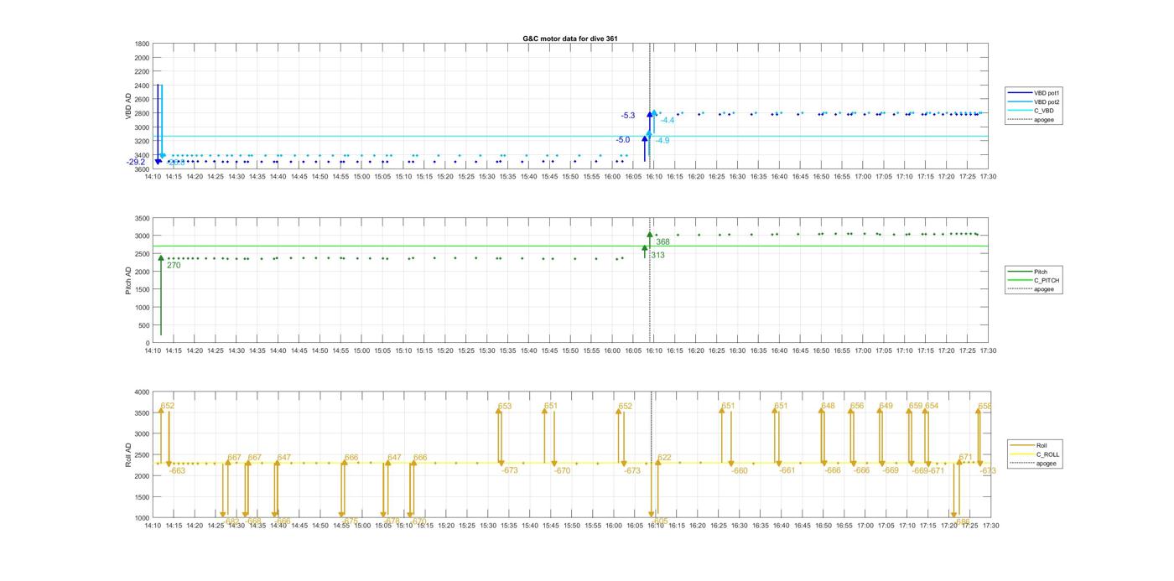The image size is (1174, 581).
Task: Click the '658' roll data label
Action: coord(985,407)
